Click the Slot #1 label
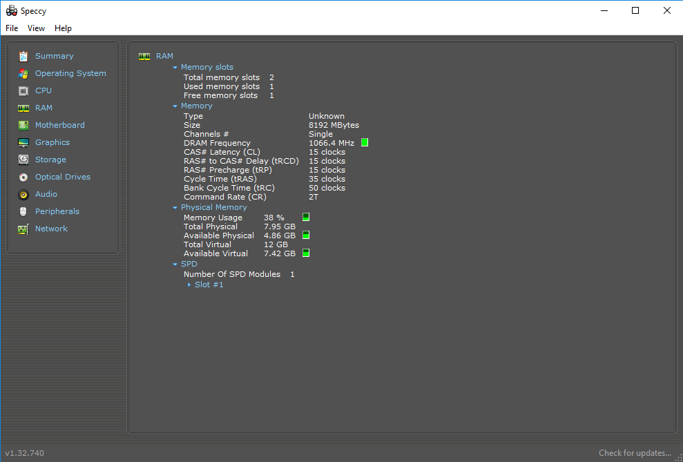Screen dimensions: 683x462 click(209, 285)
